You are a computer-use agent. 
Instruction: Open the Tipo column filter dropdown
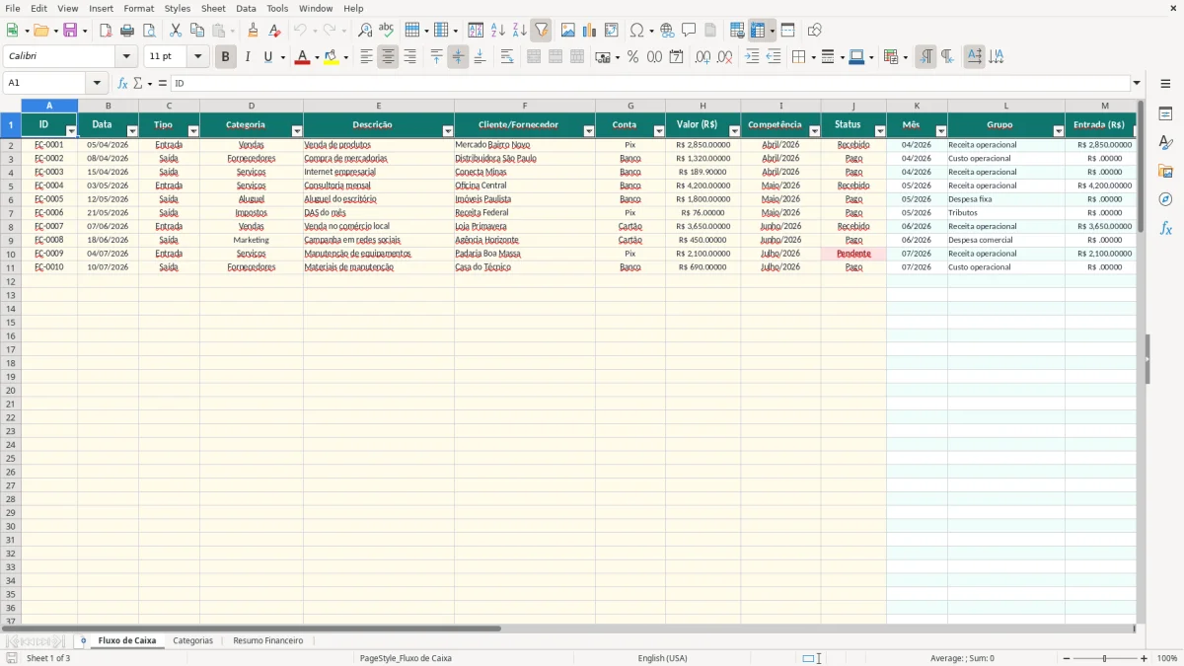193,131
